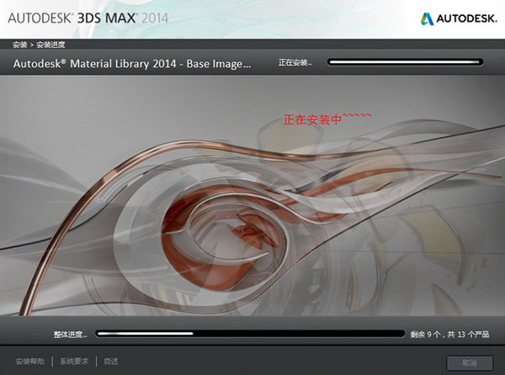Click the 安装进度 breadcrumb item
This screenshot has height=375, width=505.
pos(50,45)
